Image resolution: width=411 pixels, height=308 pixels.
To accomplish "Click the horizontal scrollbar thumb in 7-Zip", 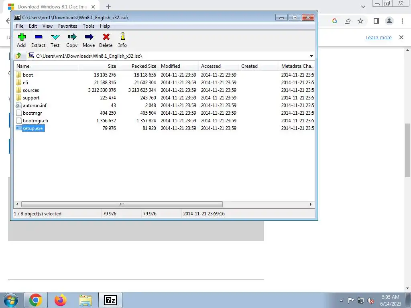I will click(x=122, y=204).
